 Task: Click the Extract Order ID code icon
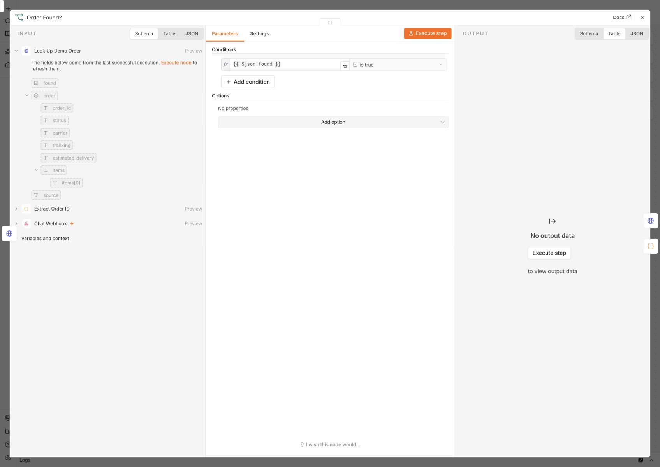point(26,209)
